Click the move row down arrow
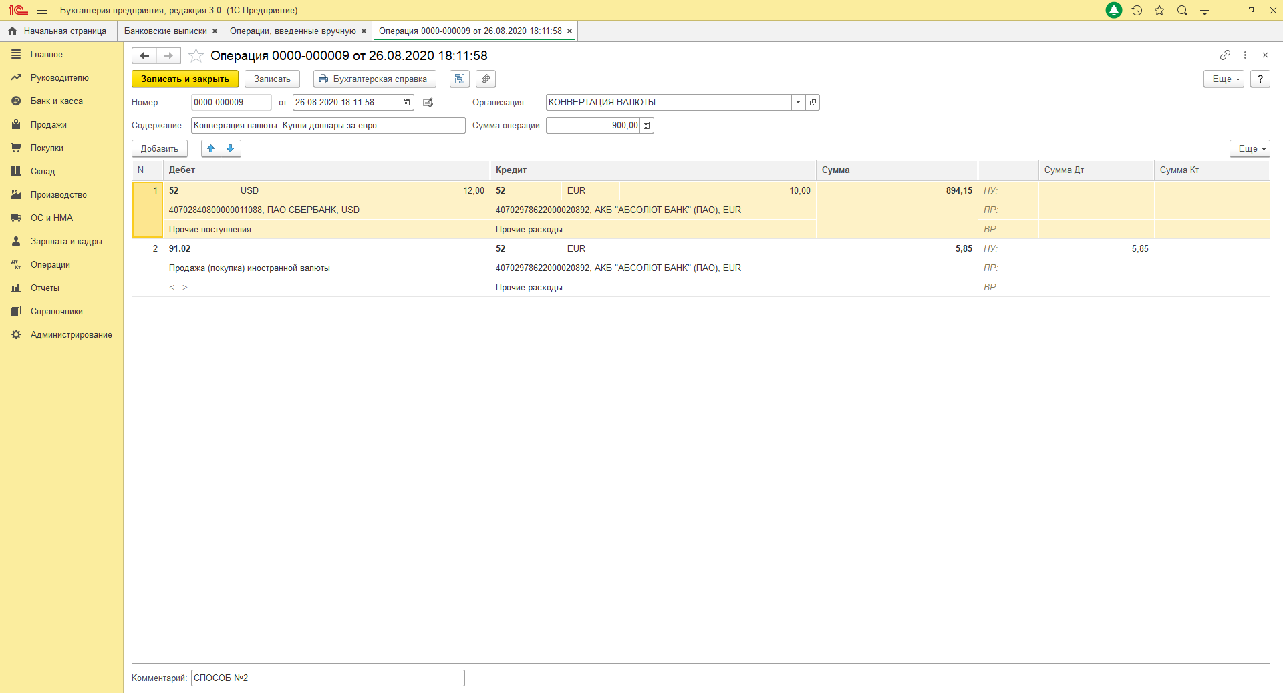The height and width of the screenshot is (693, 1283). click(x=231, y=148)
